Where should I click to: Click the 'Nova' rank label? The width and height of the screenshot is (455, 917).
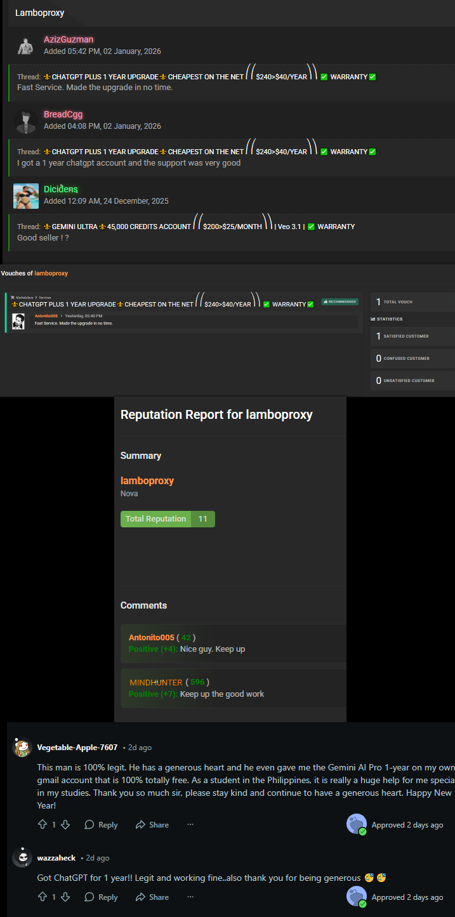pyautogui.click(x=129, y=494)
